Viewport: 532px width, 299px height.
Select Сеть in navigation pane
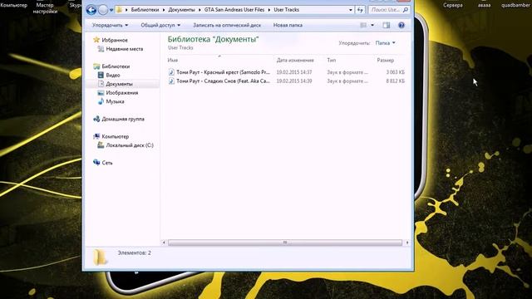(x=107, y=163)
